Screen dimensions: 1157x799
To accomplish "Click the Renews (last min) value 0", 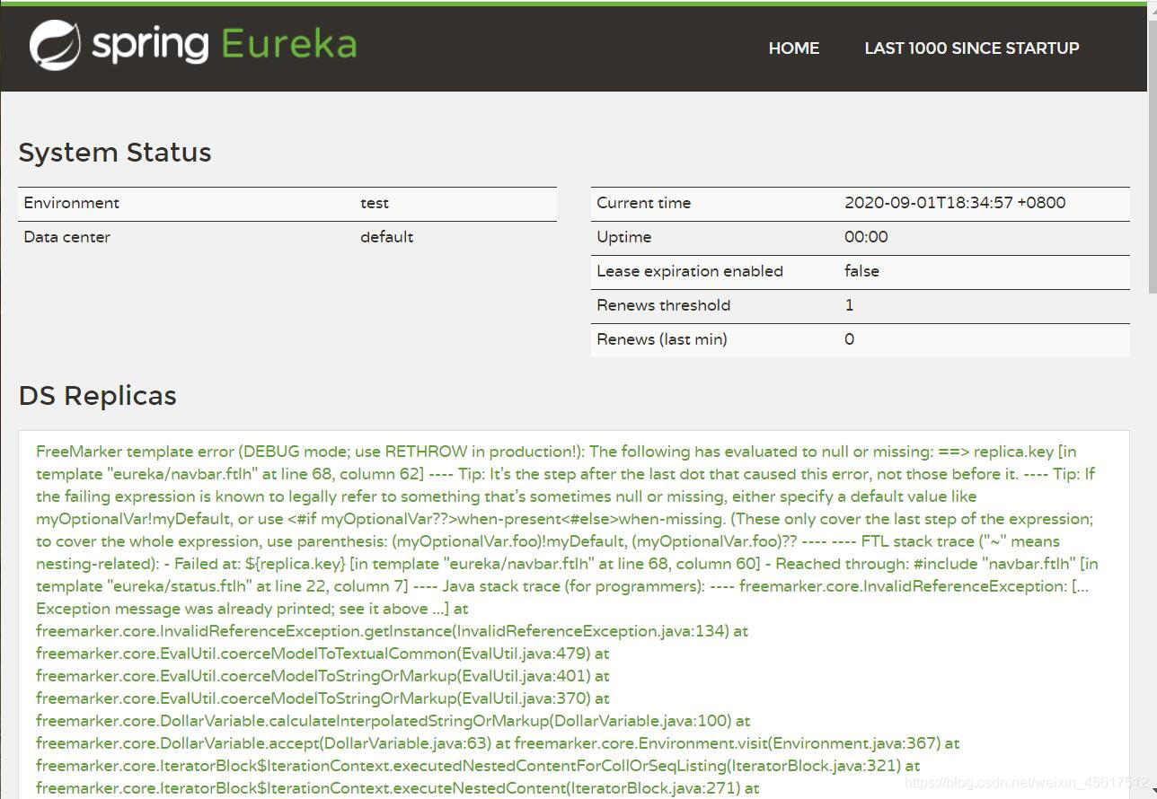I will point(850,339).
